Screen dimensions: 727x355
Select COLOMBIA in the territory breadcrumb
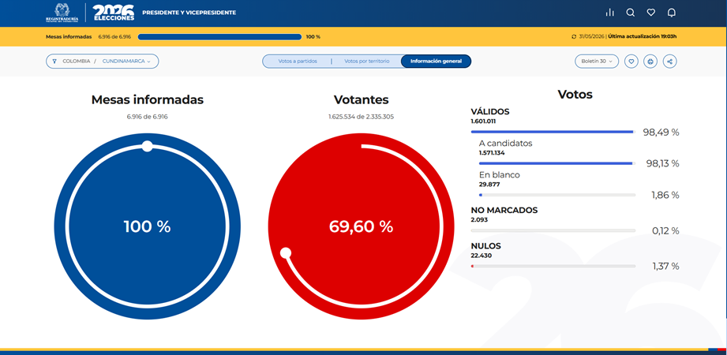[77, 62]
